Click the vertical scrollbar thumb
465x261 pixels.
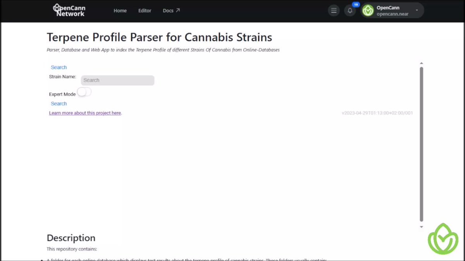tap(422, 144)
